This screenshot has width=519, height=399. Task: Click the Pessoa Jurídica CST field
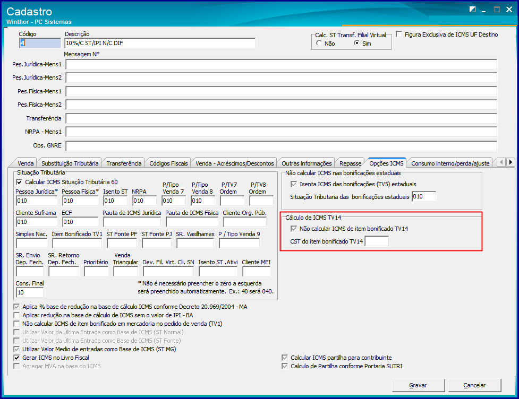coord(37,201)
